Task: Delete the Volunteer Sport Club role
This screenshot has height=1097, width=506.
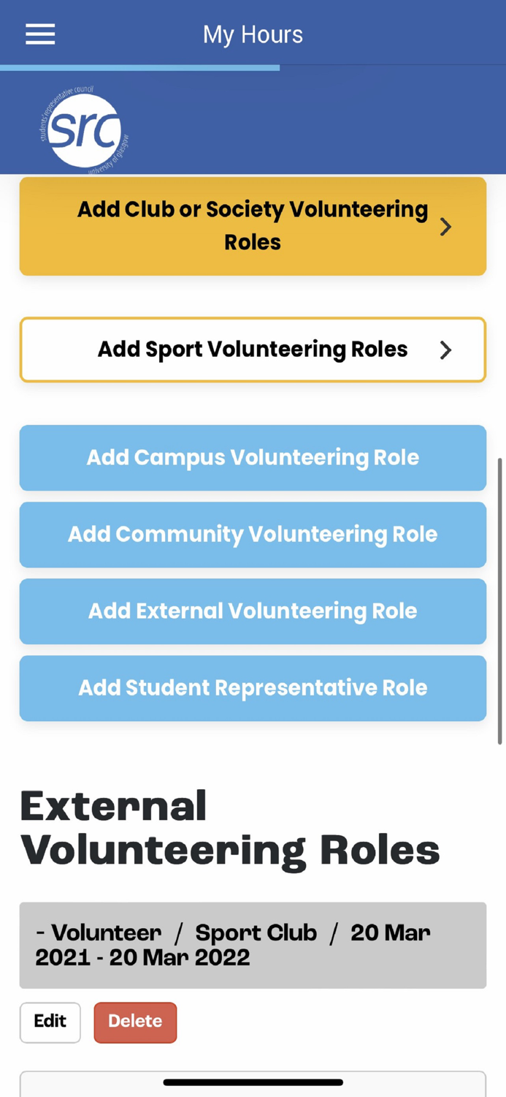Action: point(135,1022)
